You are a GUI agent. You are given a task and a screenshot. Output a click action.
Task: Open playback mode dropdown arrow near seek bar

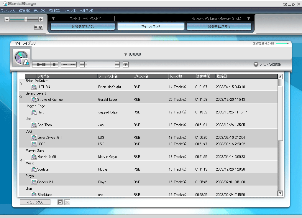[x=126, y=65]
